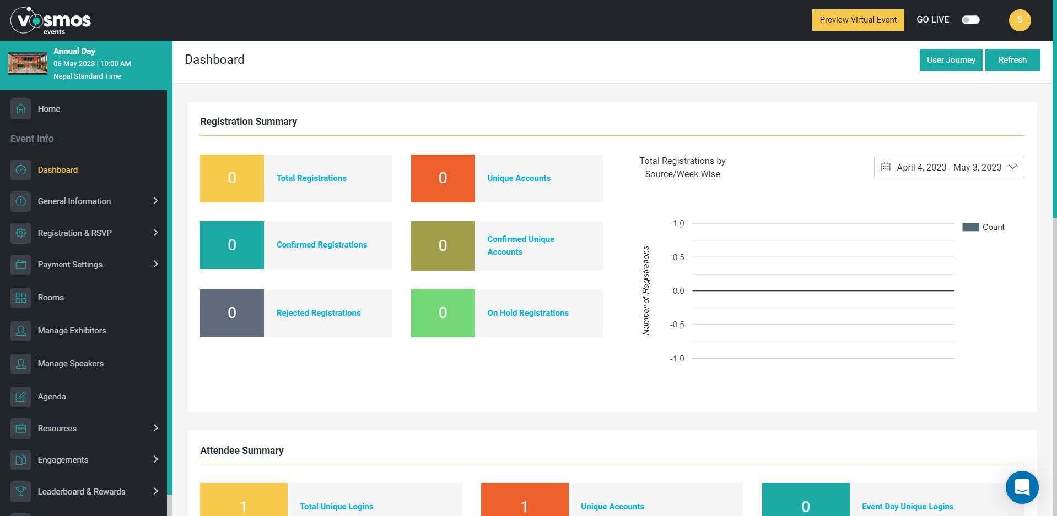This screenshot has height=516, width=1057.
Task: Open the On Hold Registrations link
Action: coord(528,313)
